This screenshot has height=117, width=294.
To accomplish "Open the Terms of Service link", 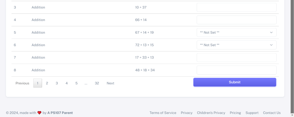I will [163, 113].
